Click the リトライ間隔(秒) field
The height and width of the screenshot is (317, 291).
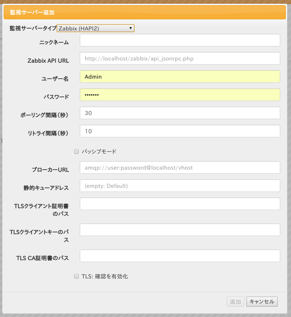pos(180,131)
